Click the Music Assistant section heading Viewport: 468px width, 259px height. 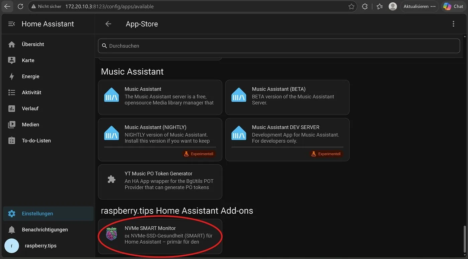pyautogui.click(x=132, y=72)
